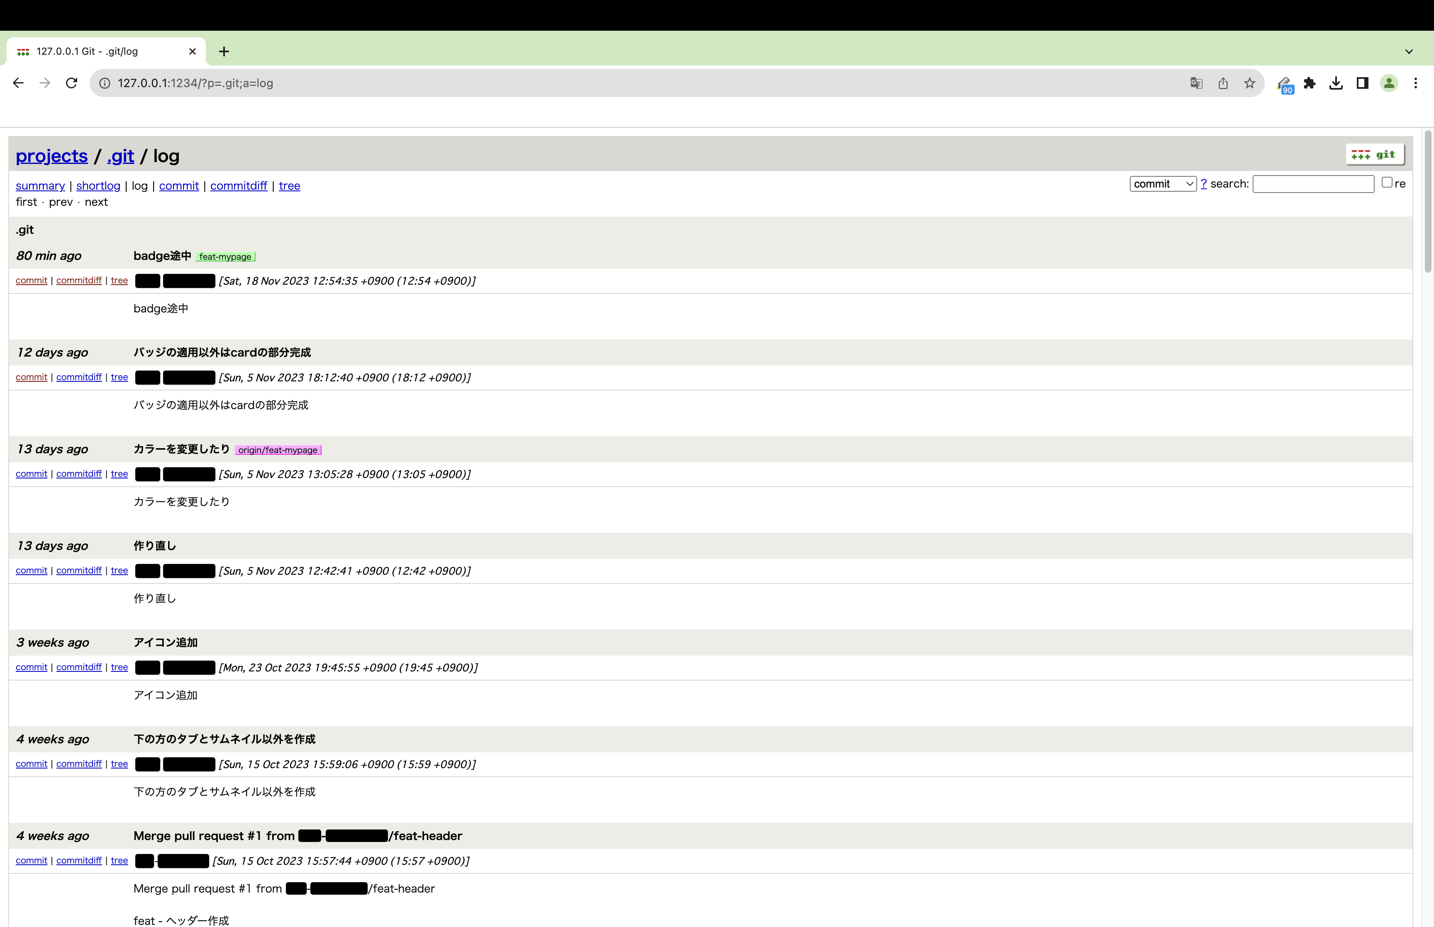The height and width of the screenshot is (927, 1434).
Task: Open the side panel icon
Action: [x=1361, y=83]
